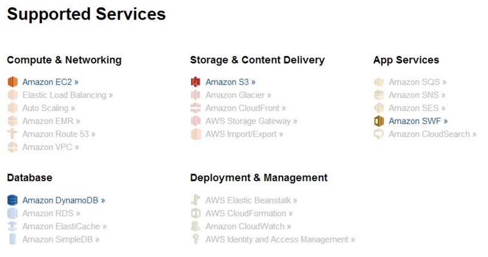Click the Amazon RDS database icon
Image resolution: width=488 pixels, height=257 pixels.
[12, 214]
